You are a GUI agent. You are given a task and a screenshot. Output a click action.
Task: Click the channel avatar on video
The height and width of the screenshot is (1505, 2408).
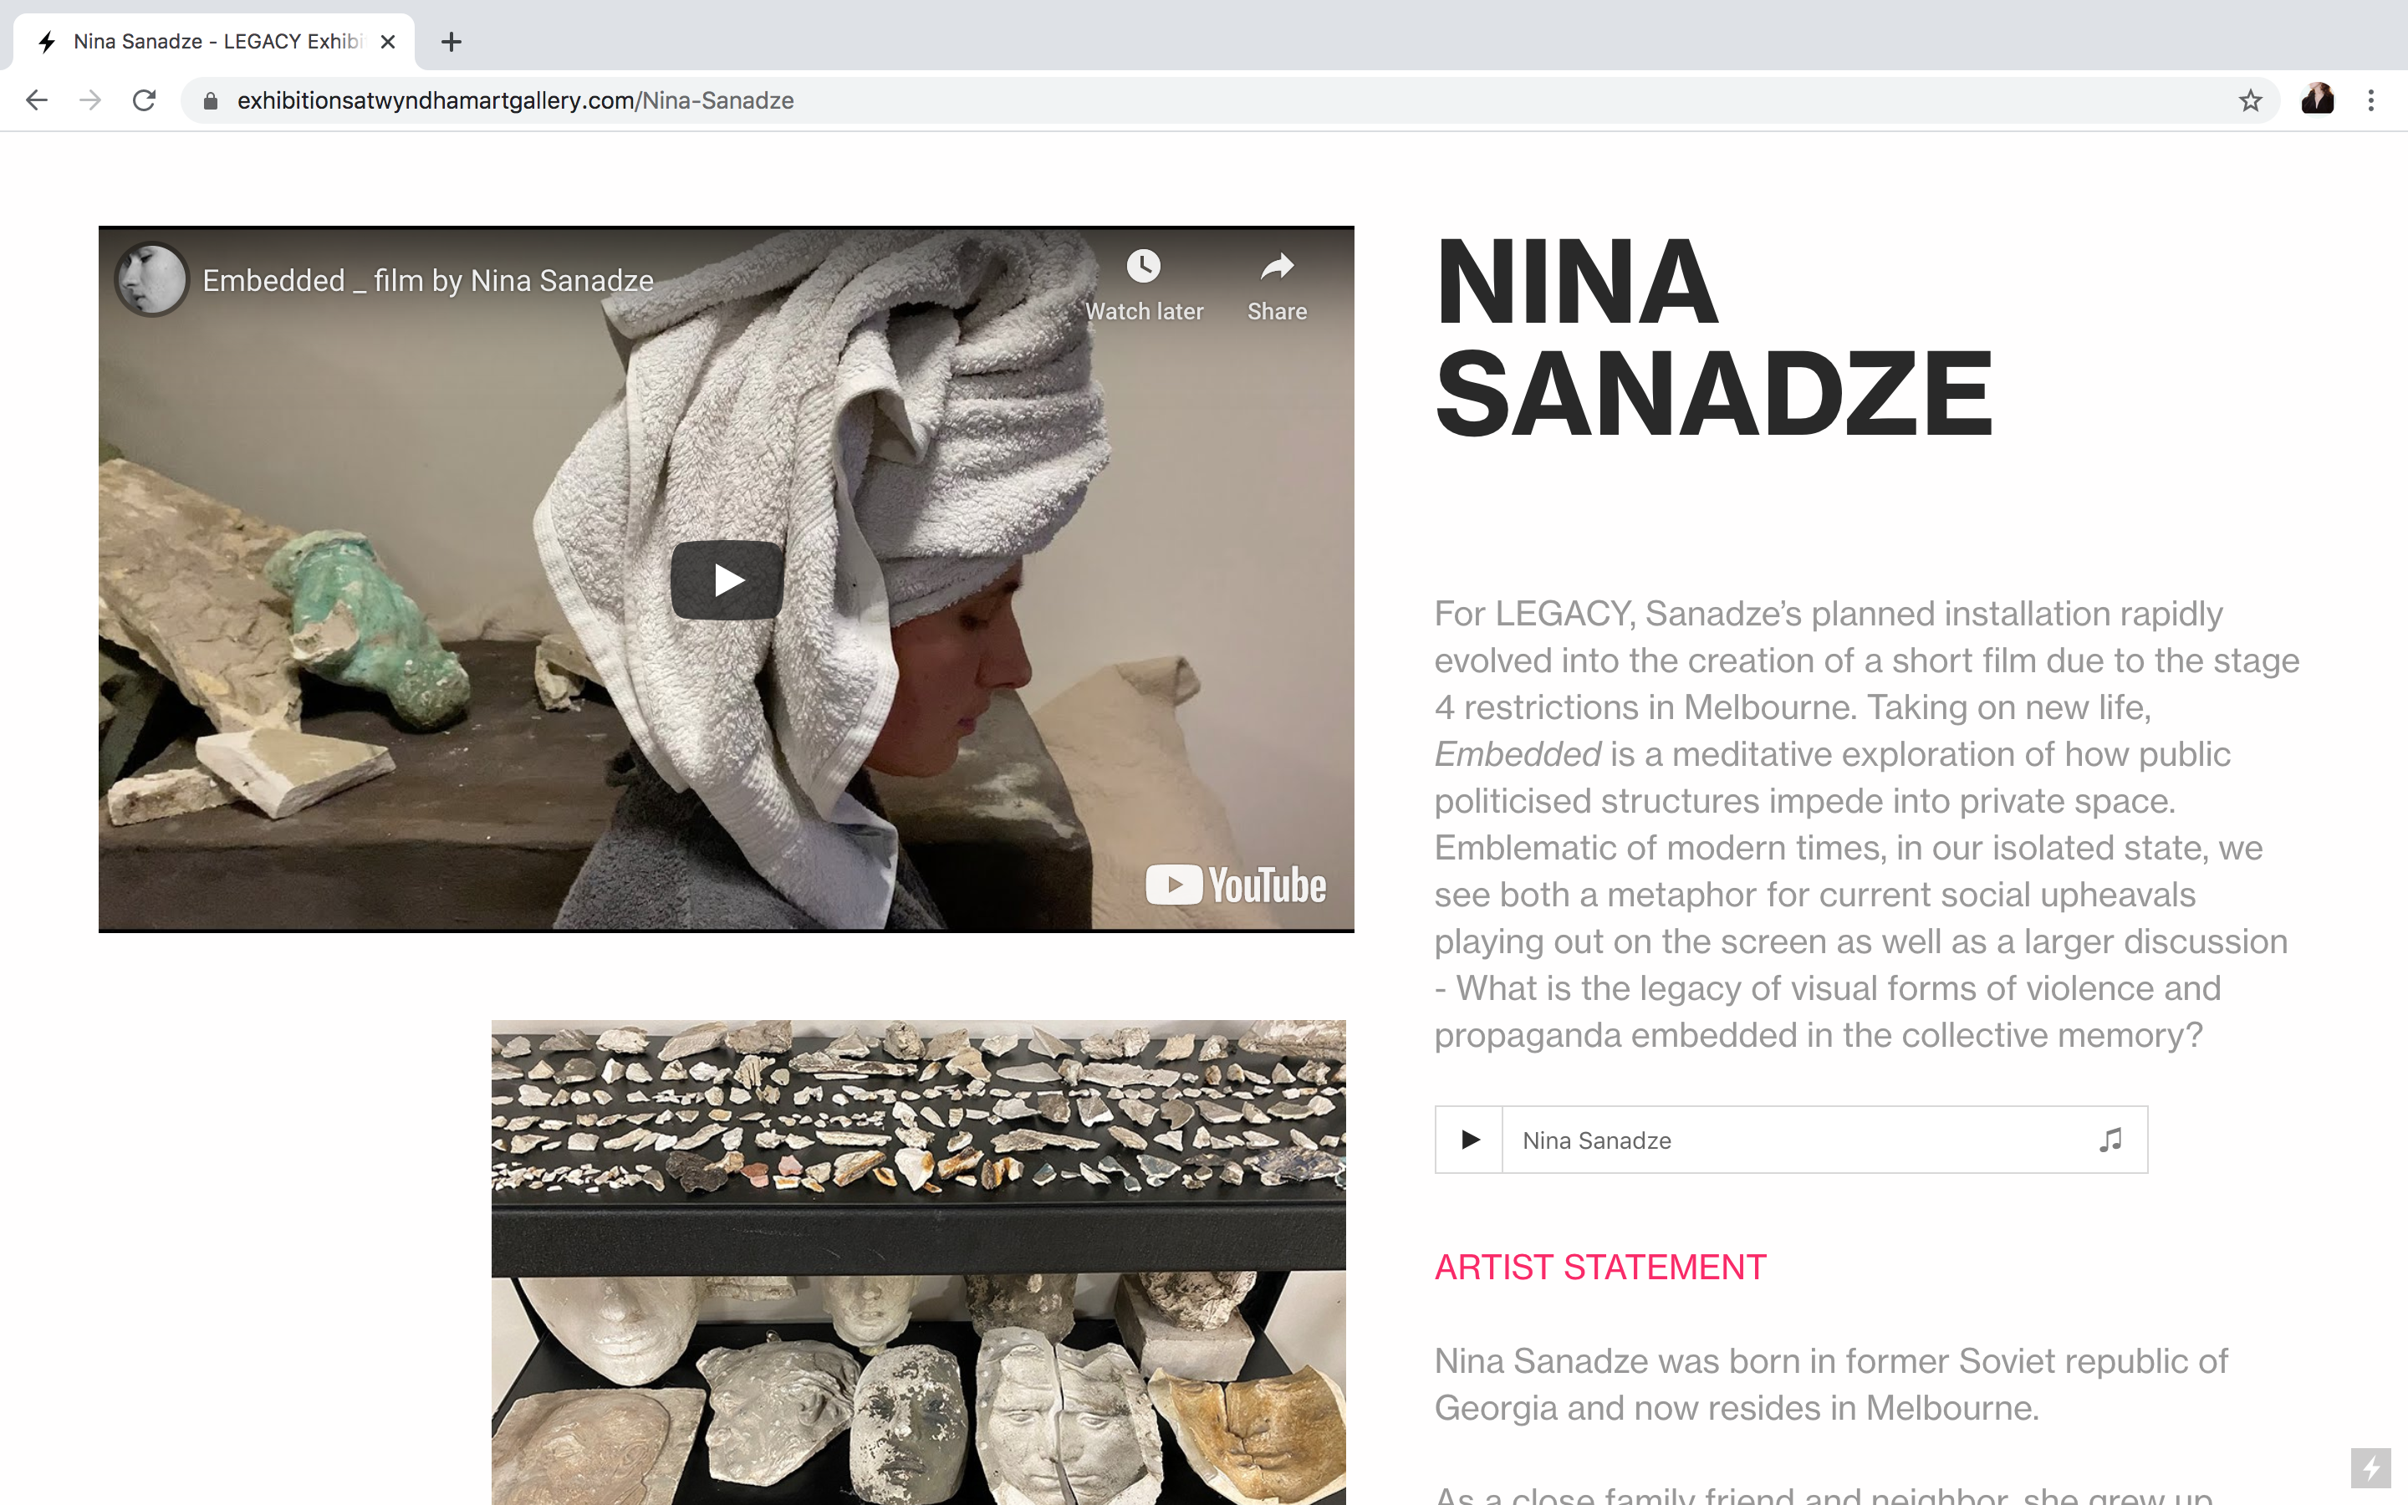tap(151, 280)
